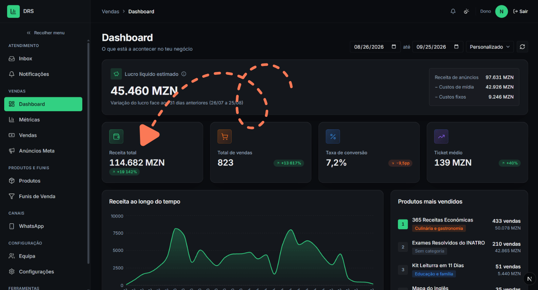Click the Funis de Venda funnel icon
This screenshot has width=538, height=290.
12,196
